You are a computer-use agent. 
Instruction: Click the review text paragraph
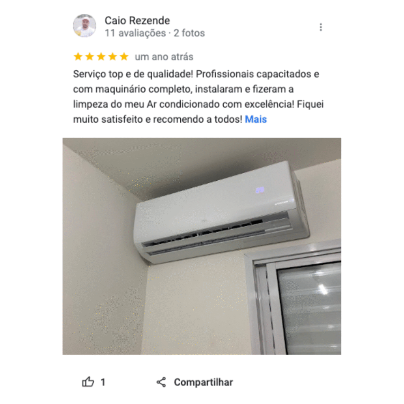198,97
